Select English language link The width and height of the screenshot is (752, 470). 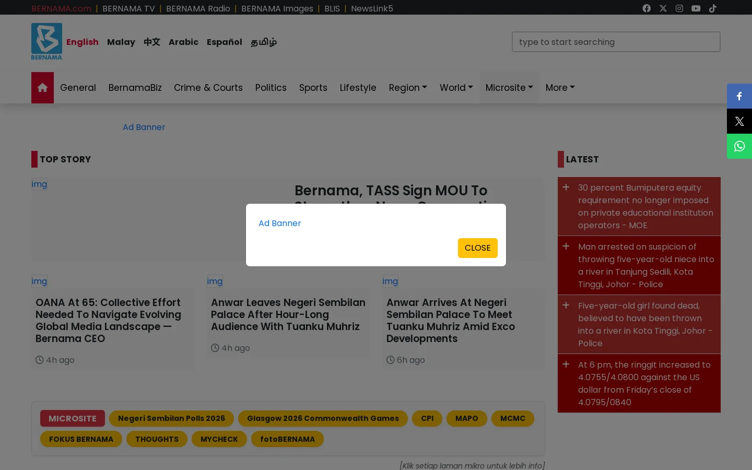[x=83, y=42]
